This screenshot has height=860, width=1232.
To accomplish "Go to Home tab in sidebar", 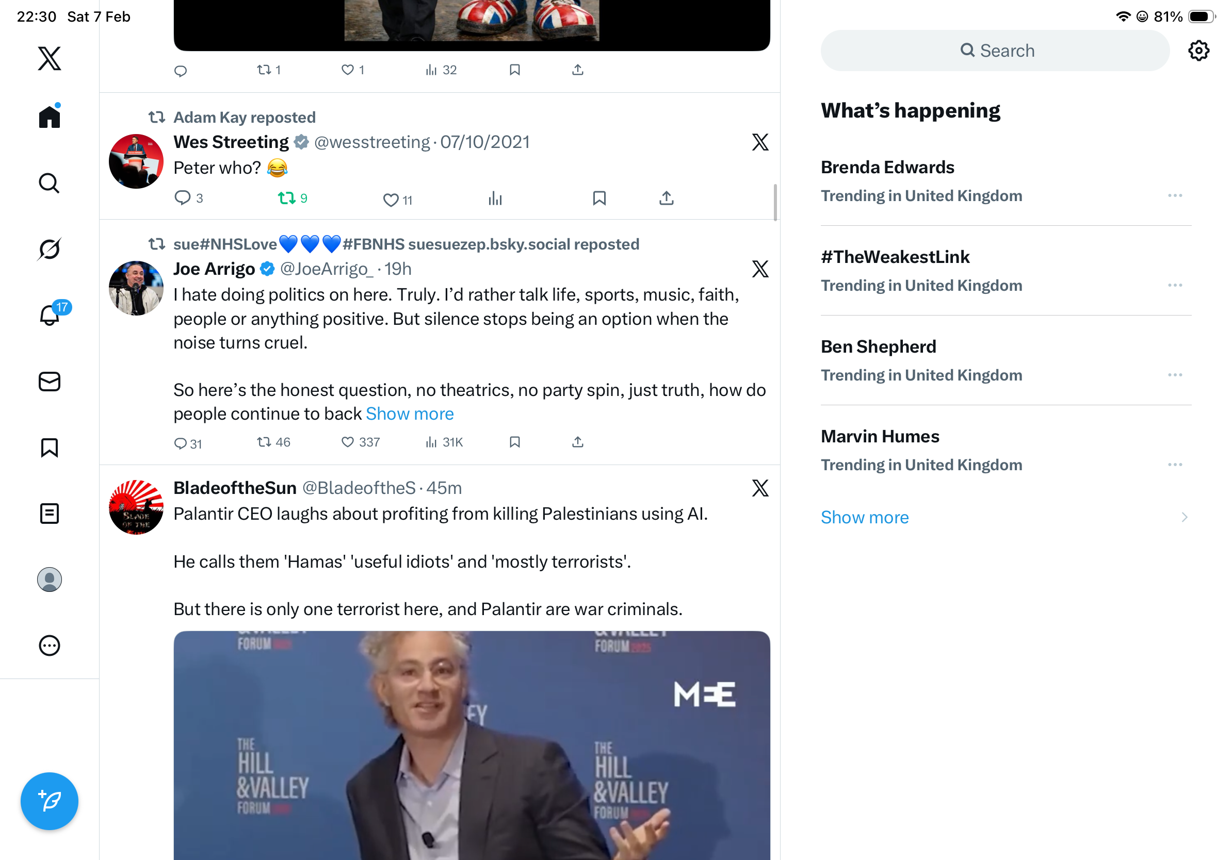I will [x=50, y=117].
